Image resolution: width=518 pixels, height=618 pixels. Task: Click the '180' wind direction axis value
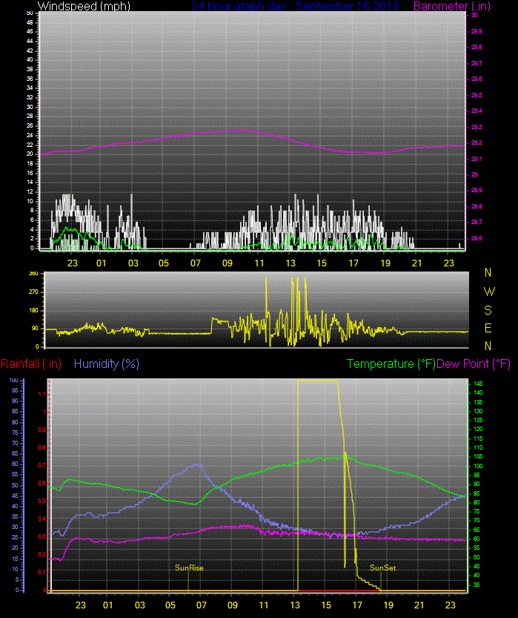tap(34, 311)
